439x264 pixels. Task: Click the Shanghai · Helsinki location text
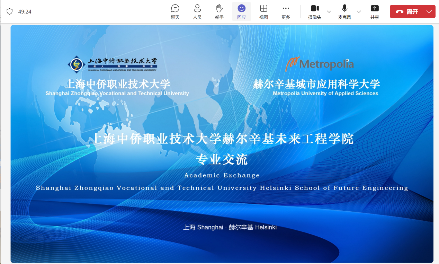[230, 227]
